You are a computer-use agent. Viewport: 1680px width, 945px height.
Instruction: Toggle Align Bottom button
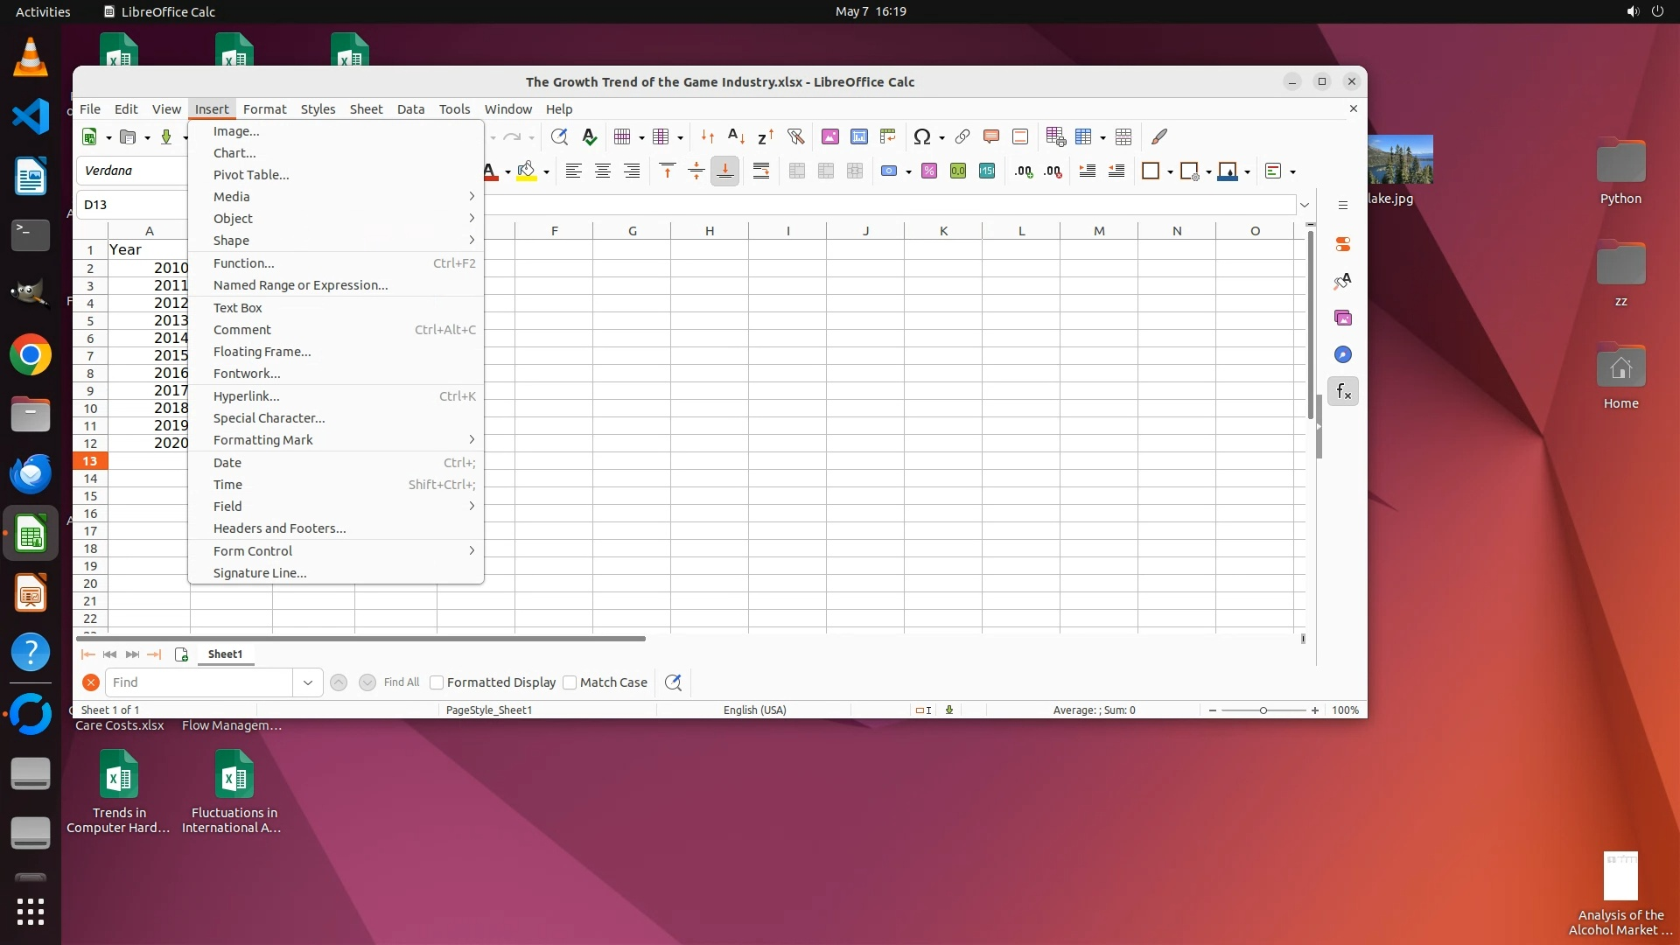724,171
